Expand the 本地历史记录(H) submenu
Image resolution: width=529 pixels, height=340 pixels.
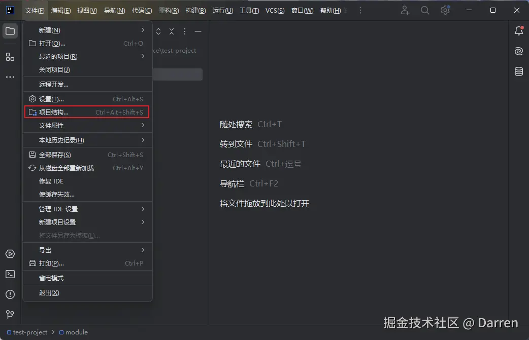(x=88, y=140)
